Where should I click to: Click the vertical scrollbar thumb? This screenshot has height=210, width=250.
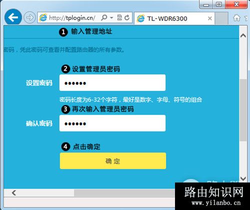point(243,110)
